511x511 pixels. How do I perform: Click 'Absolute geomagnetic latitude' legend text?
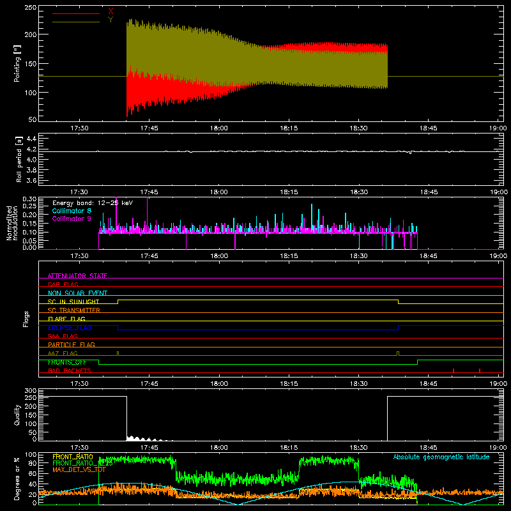coord(441,457)
